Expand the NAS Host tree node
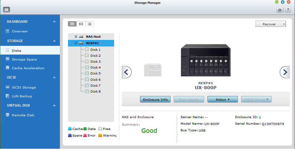The height and width of the screenshot is (149, 295). tap(76, 37)
